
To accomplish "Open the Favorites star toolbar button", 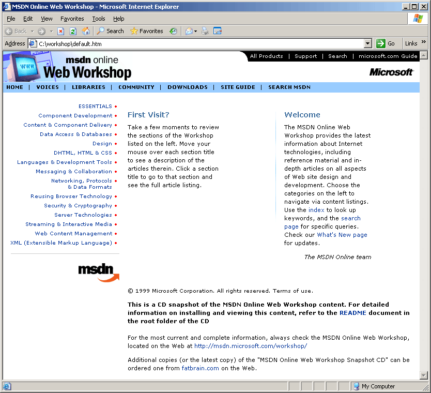I will [146, 31].
